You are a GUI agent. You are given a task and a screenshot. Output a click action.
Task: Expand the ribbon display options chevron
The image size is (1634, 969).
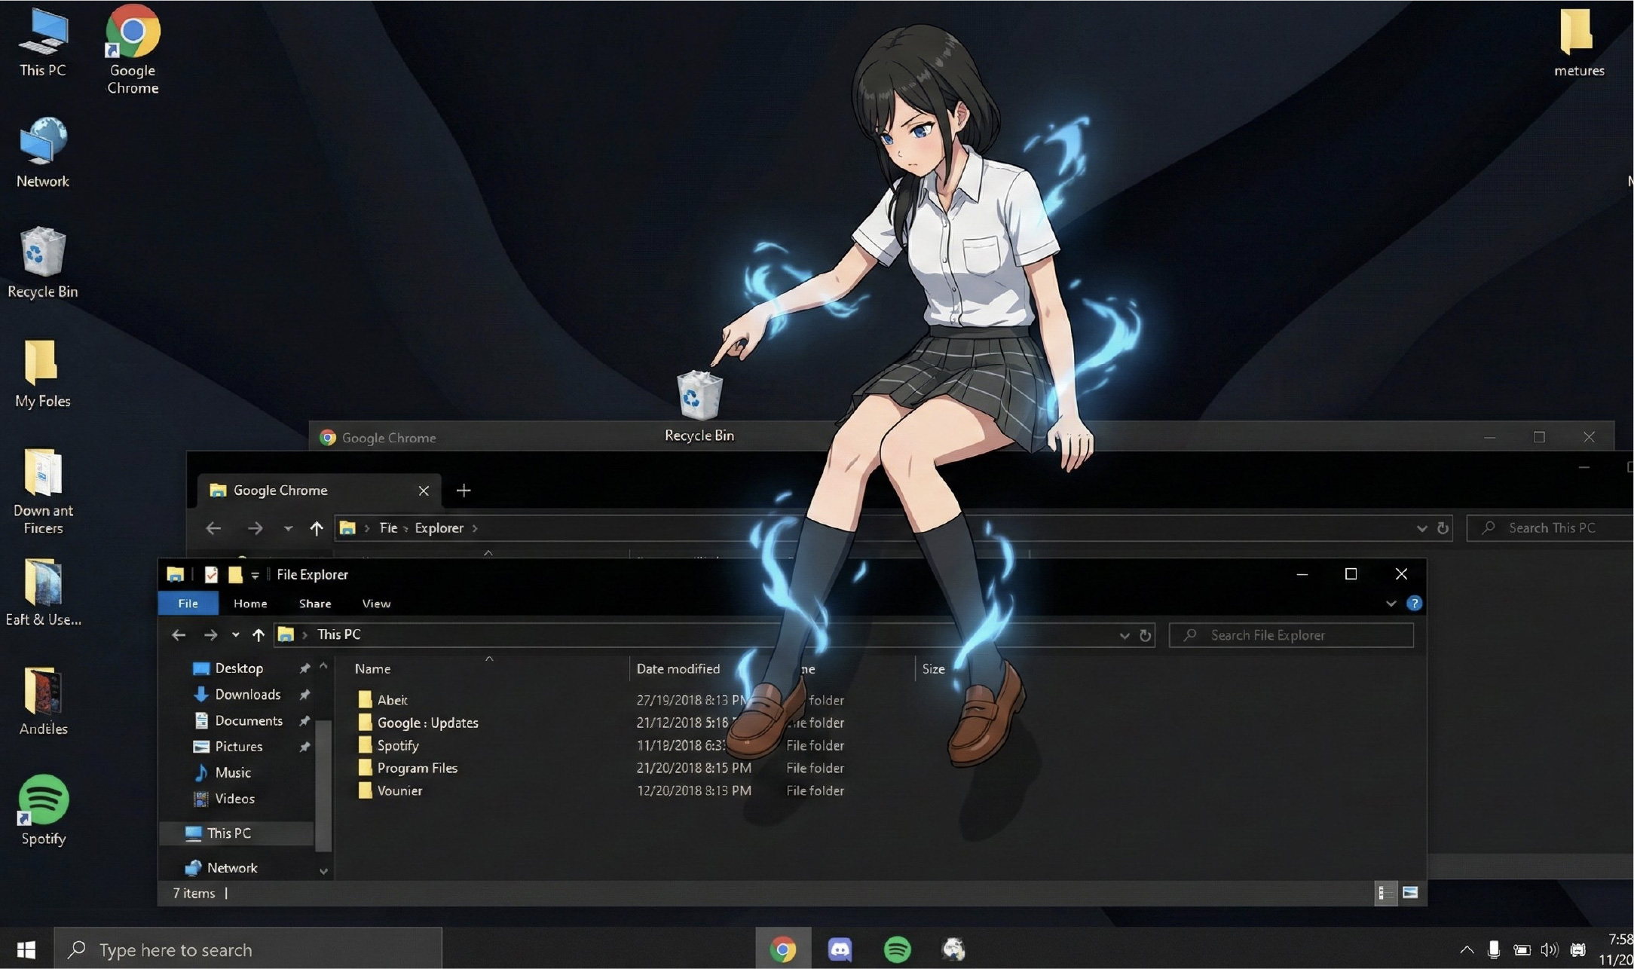[x=1391, y=603]
